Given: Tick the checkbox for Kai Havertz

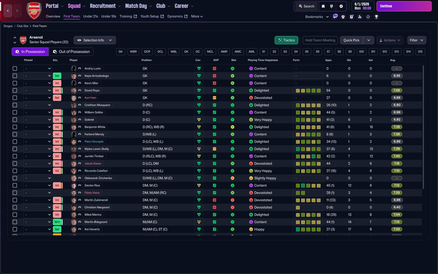Looking at the screenshot, I should pyautogui.click(x=15, y=229).
